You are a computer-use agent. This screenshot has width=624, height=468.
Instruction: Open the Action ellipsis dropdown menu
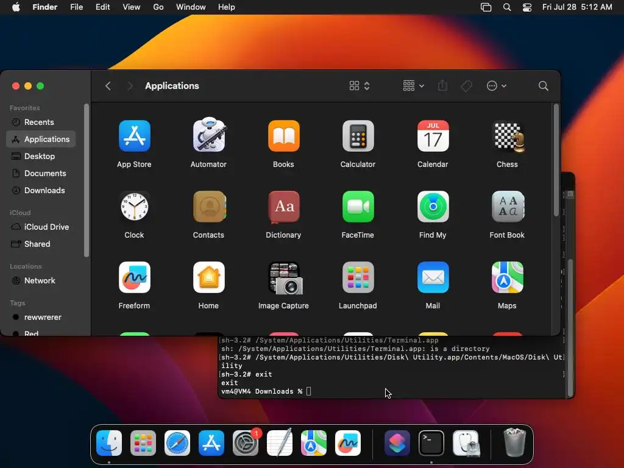tap(496, 86)
